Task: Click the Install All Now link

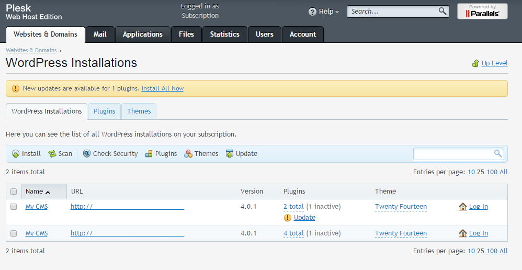Action: 163,88
